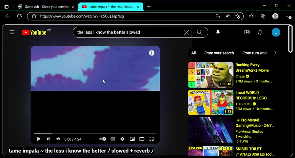
Task: View site information lock icon
Action: click(34, 16)
